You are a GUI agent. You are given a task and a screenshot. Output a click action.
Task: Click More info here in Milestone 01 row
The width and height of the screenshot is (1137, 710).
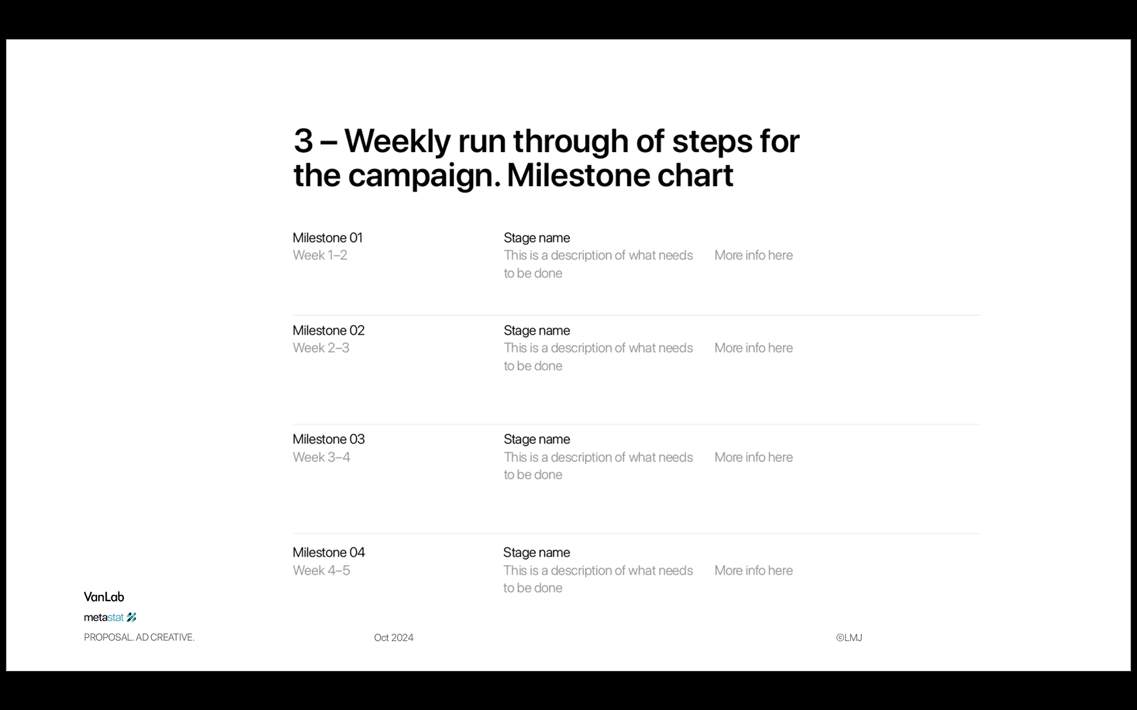(x=753, y=255)
